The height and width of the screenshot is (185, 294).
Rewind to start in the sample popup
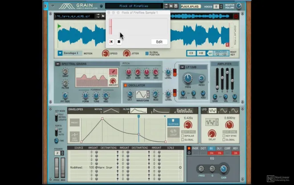coord(111,41)
